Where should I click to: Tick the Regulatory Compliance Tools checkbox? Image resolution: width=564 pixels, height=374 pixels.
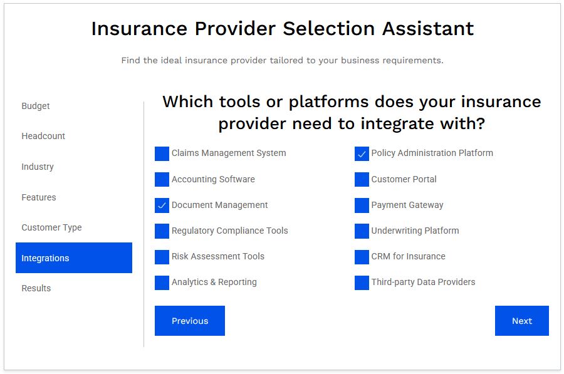tap(162, 231)
